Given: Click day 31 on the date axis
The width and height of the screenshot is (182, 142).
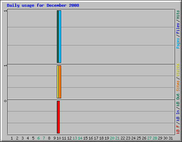Looking at the screenshot, I should pos(171,138).
